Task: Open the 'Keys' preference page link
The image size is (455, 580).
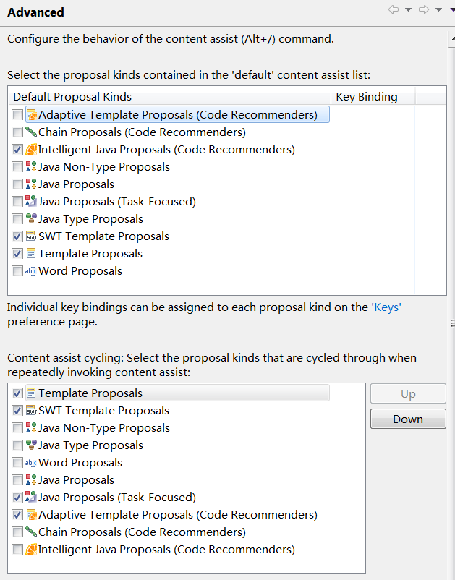Action: pos(386,307)
